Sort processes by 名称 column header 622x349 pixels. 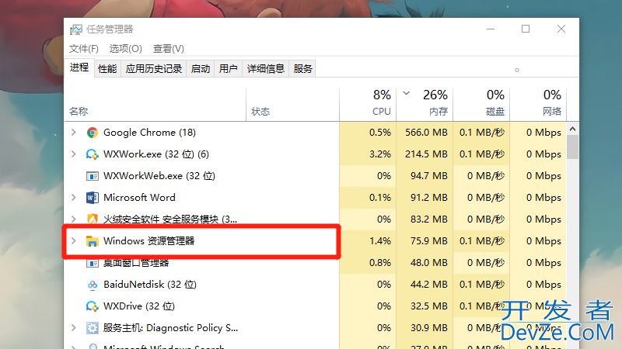[x=155, y=104]
